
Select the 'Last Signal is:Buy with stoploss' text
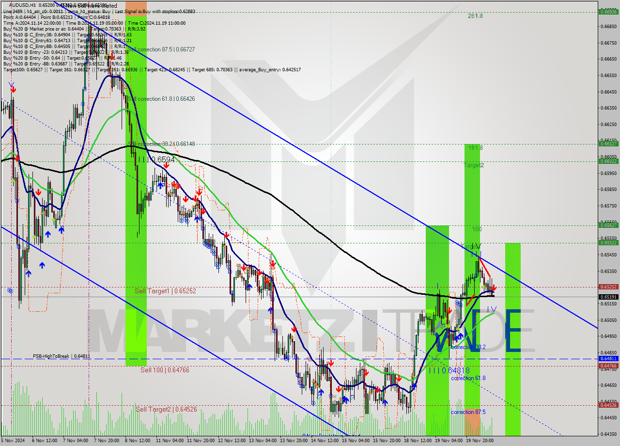[155, 11]
